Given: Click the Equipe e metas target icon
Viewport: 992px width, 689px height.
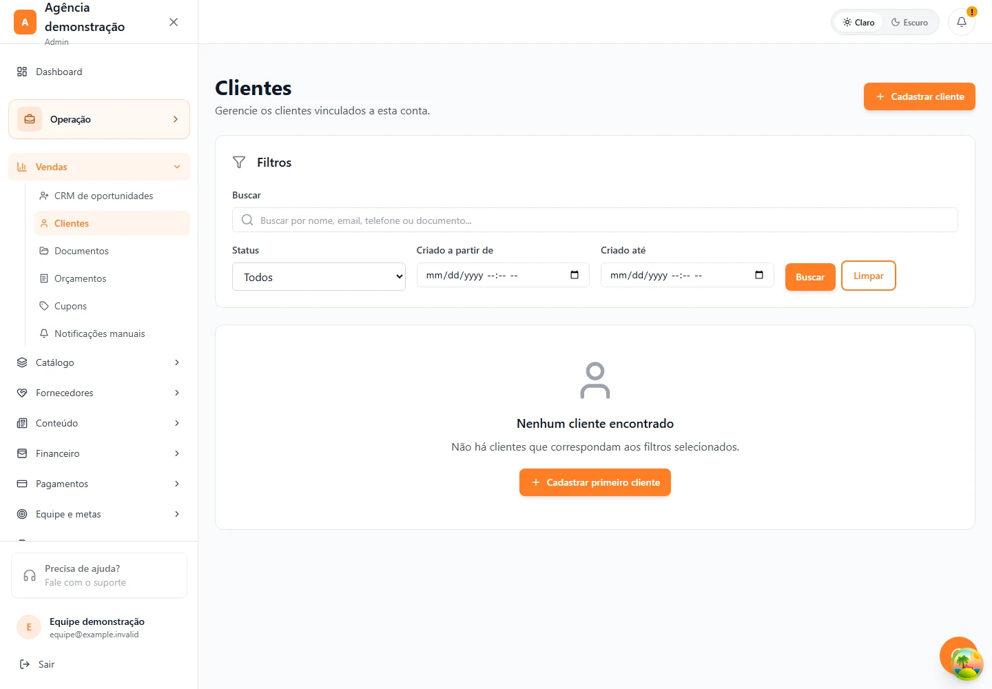Looking at the screenshot, I should tap(22, 514).
